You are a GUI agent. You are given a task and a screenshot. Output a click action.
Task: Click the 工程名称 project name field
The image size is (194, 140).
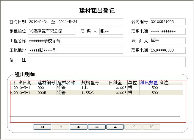(x=75, y=41)
